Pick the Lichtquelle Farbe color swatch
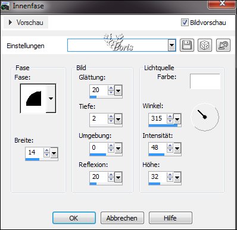The height and width of the screenshot is (230, 237). tap(205, 81)
